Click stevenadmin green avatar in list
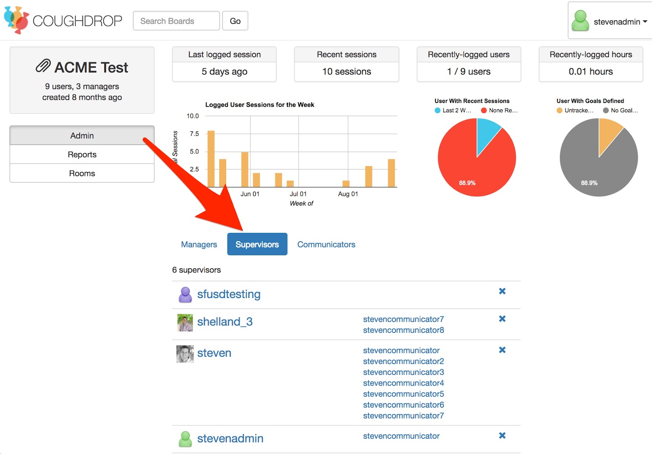This screenshot has height=454, width=652. [185, 439]
